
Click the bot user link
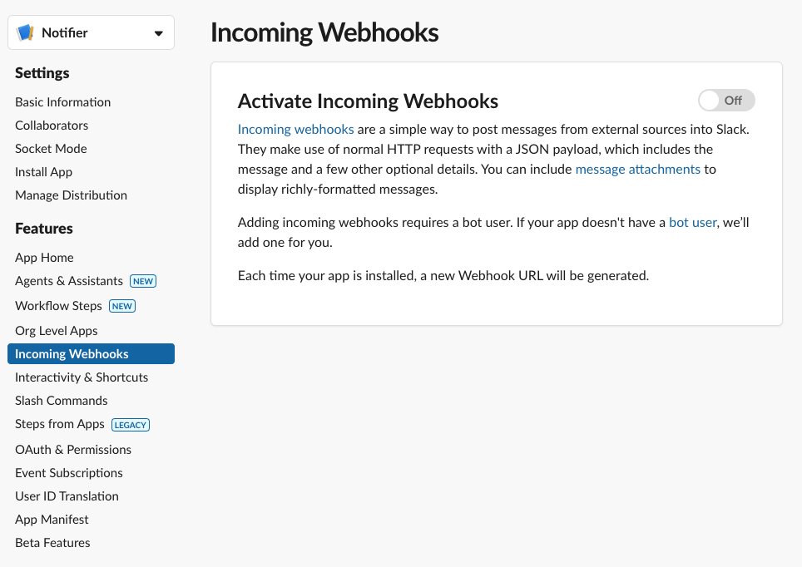[692, 222]
